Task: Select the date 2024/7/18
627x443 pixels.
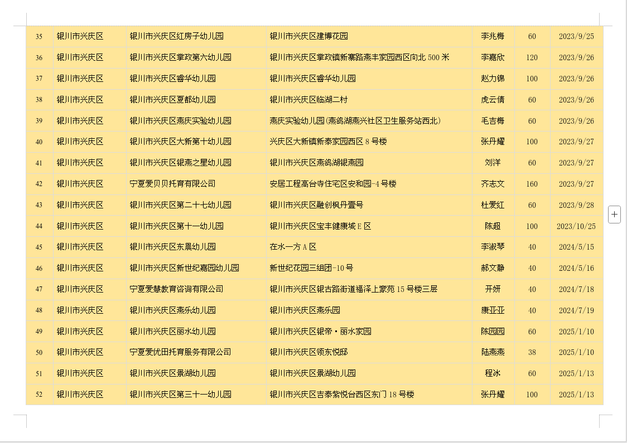Action: click(x=576, y=290)
